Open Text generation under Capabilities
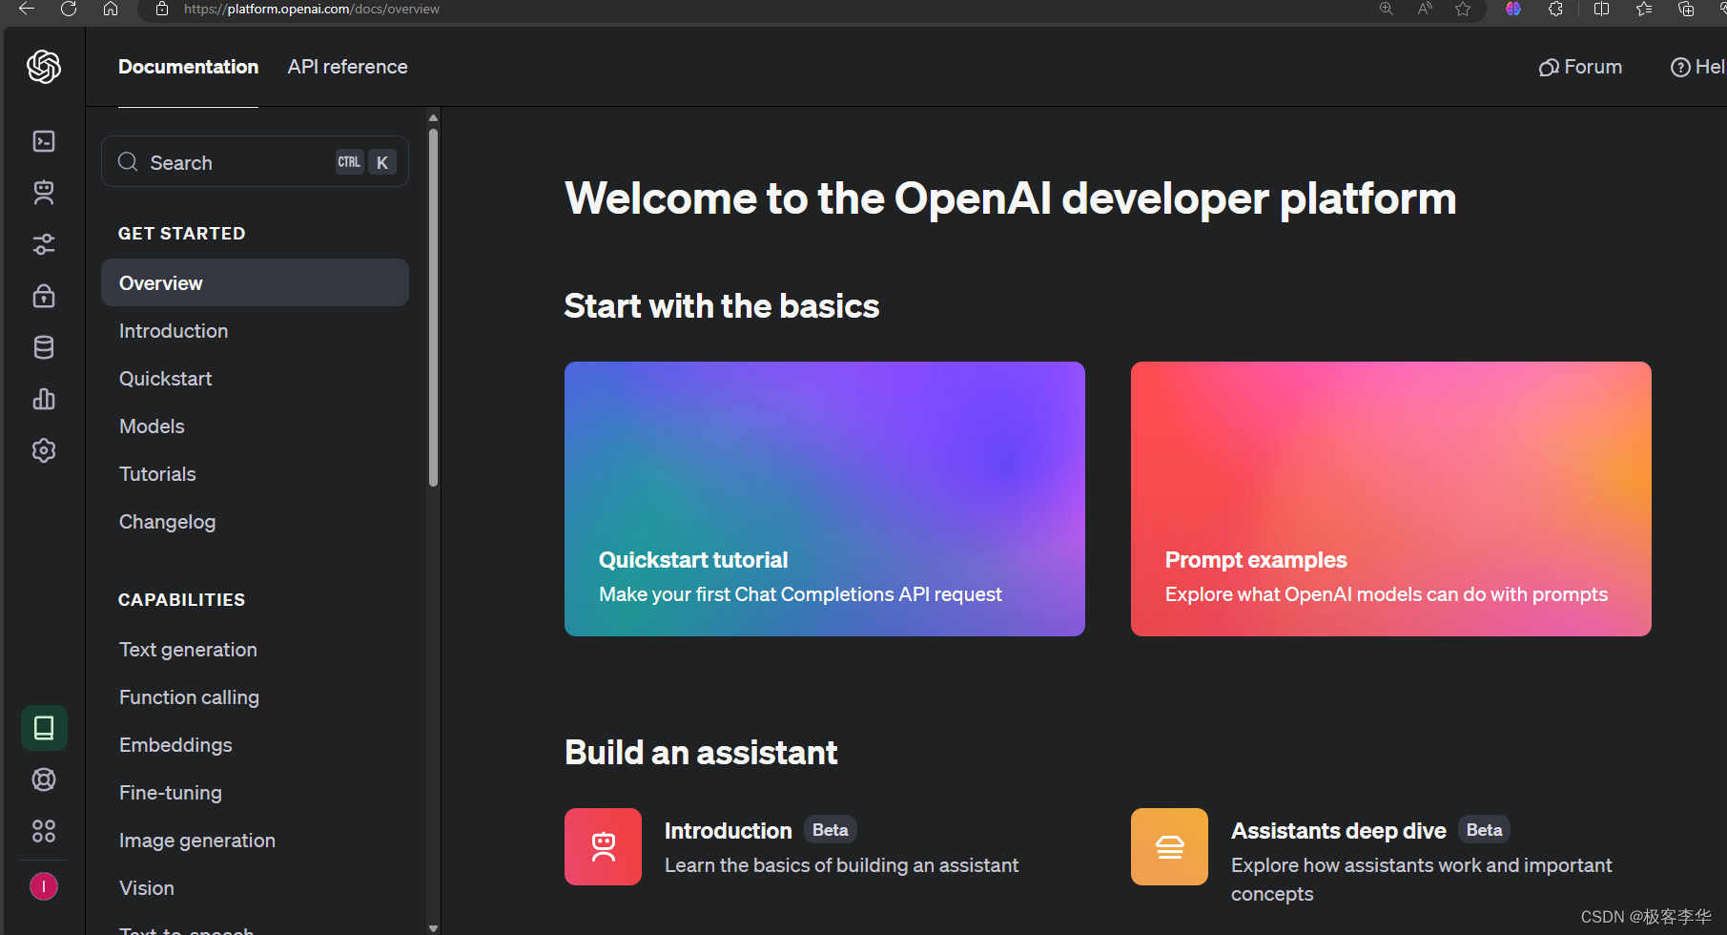1727x935 pixels. 188,650
